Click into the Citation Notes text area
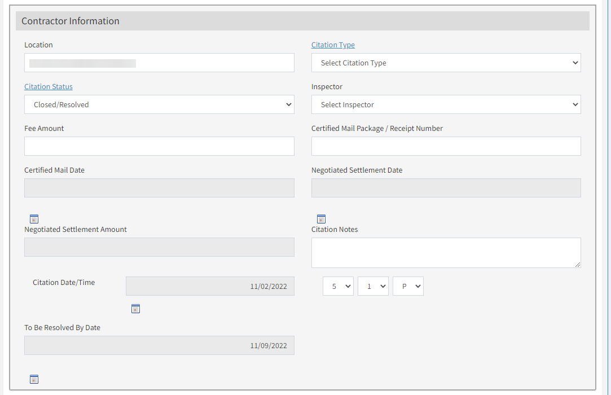Image resolution: width=611 pixels, height=395 pixels. tap(446, 253)
